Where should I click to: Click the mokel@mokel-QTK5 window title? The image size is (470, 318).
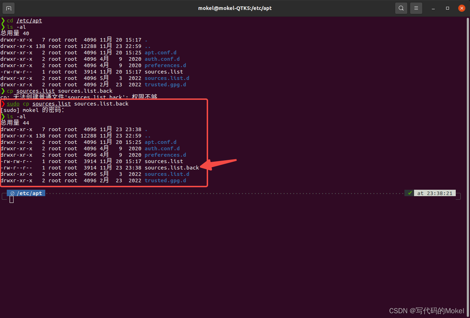click(x=235, y=8)
